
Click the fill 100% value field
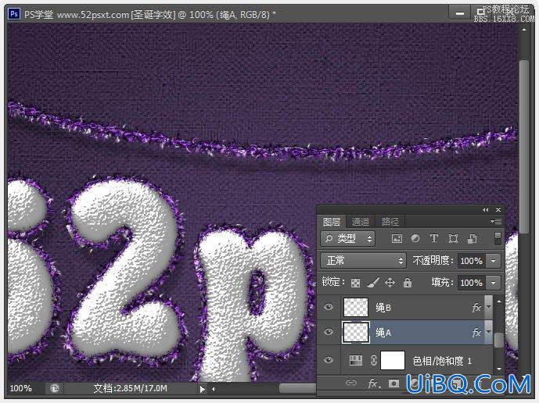point(472,283)
